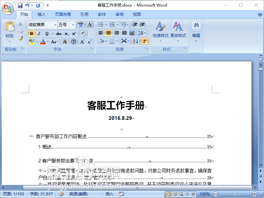Screen dimensions: 264x198
Task: Click the Clear Formatting icon
Action: click(83, 33)
